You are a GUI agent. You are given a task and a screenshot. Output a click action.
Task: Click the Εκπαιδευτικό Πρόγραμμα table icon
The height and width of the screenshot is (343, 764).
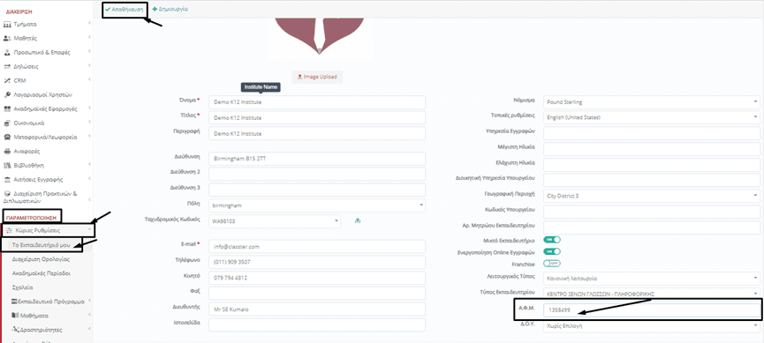tap(14, 302)
